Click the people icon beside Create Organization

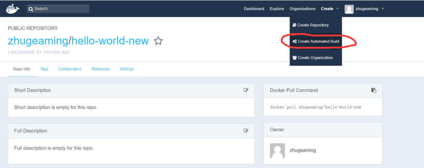click(x=295, y=58)
